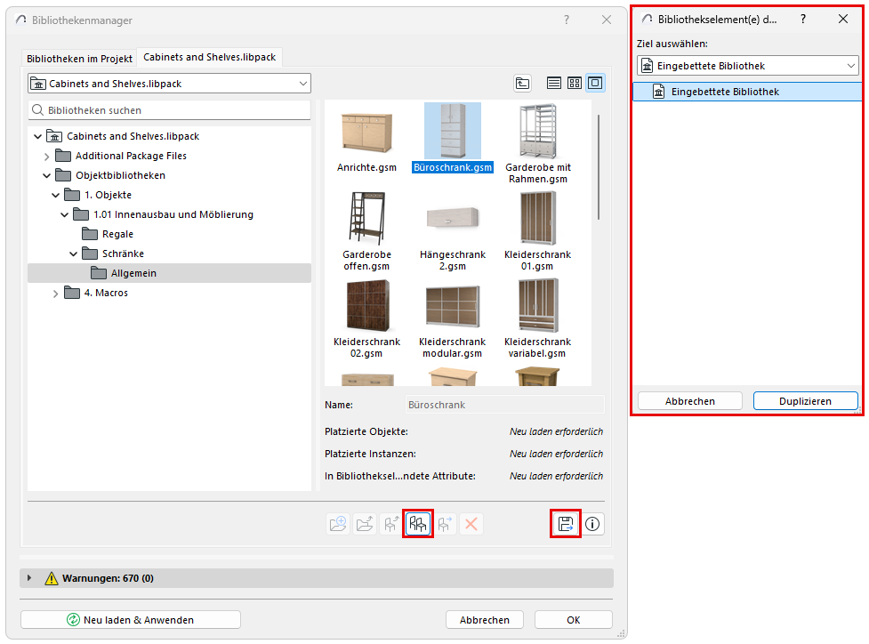Screen dimensions: 869x644
Task: Select Eingebettete Bibliothek list row
Action: (x=746, y=92)
